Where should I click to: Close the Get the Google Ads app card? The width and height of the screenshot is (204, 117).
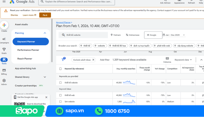tap(46, 97)
